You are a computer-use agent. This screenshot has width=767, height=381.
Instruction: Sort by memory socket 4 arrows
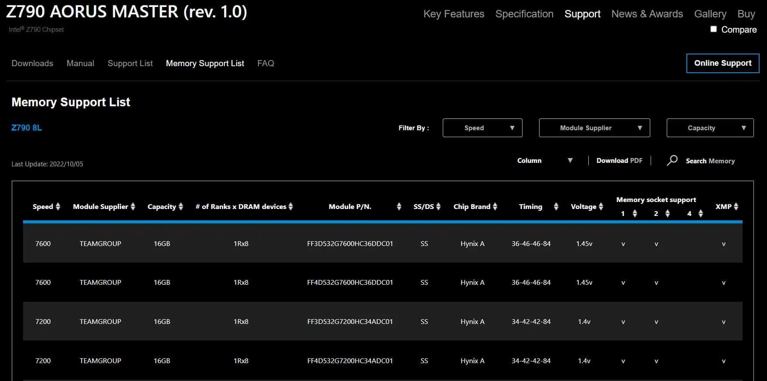701,213
